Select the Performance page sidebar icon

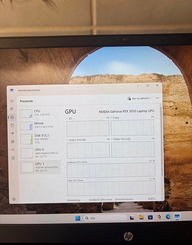pos(12,117)
